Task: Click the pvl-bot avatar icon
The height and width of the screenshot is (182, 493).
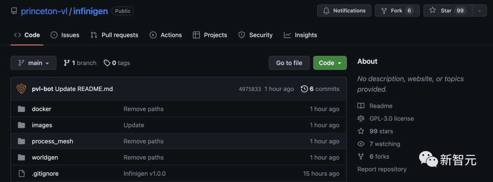Action: coord(21,89)
